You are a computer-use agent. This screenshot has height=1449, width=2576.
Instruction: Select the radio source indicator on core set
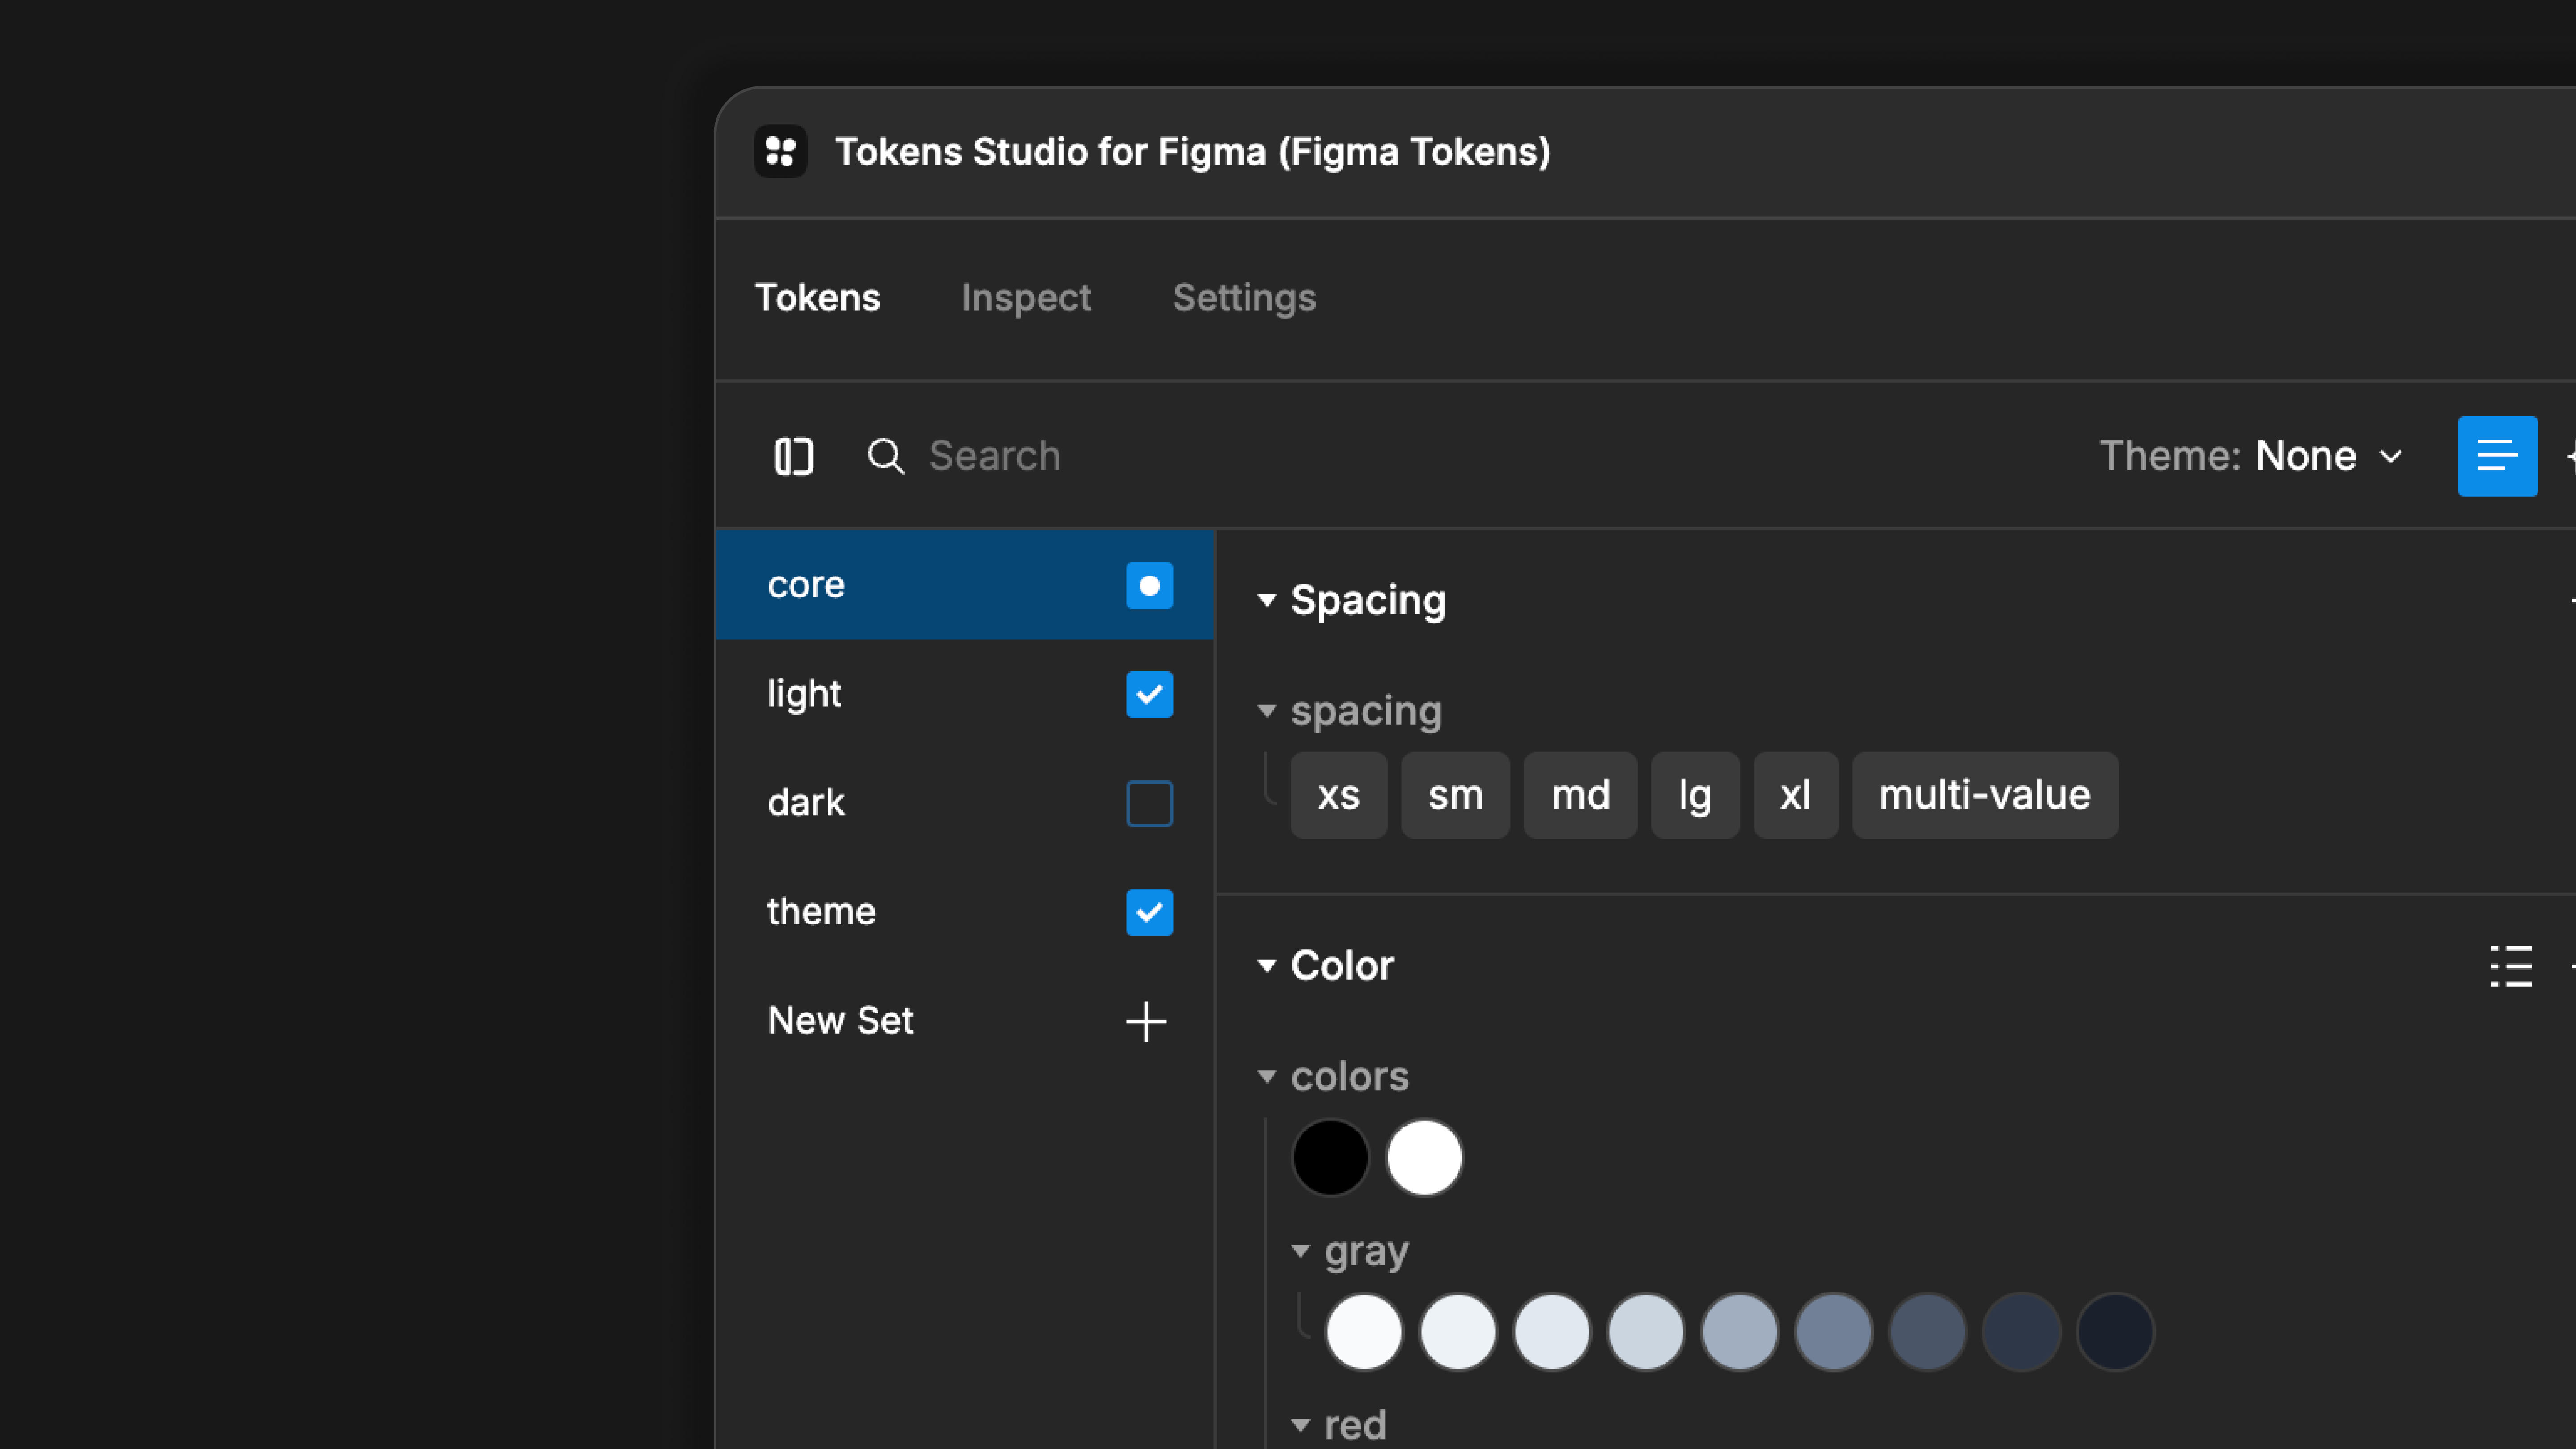click(x=1149, y=586)
